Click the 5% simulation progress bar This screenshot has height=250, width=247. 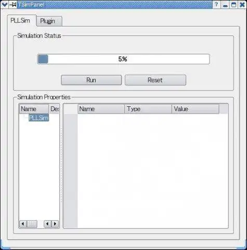(123, 59)
